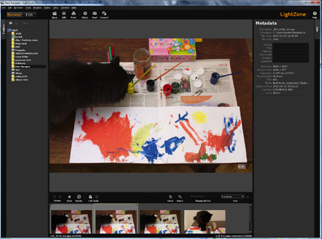The image size is (322, 239).
Task: Select the third thumbnail in filmstrip
Action: pyautogui.click(x=160, y=222)
